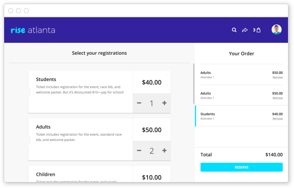Image resolution: width=294 pixels, height=188 pixels.
Task: Remove the first Adults attendee from the order
Action: [x=277, y=77]
